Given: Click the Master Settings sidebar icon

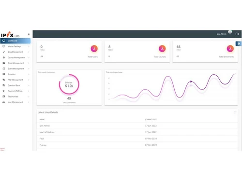Looking at the screenshot, I should pyautogui.click(x=4, y=46).
